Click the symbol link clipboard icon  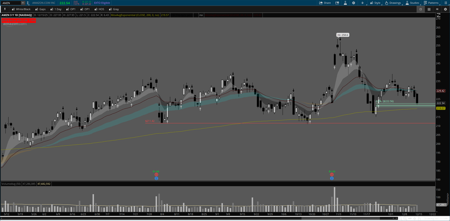[x=28, y=3]
